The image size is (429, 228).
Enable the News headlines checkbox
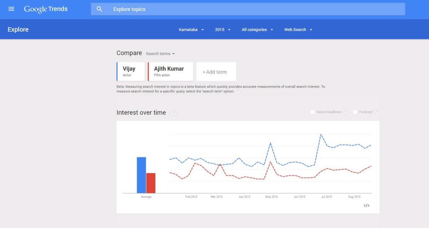click(x=312, y=112)
